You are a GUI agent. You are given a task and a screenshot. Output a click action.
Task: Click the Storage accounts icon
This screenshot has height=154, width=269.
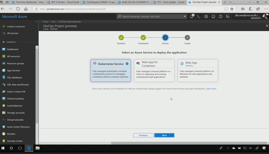coord(4,113)
